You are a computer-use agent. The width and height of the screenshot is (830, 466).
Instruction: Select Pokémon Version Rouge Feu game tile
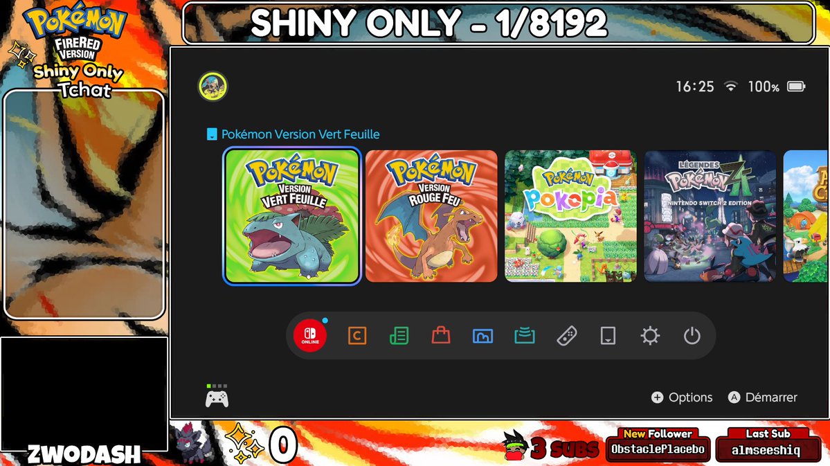click(431, 216)
